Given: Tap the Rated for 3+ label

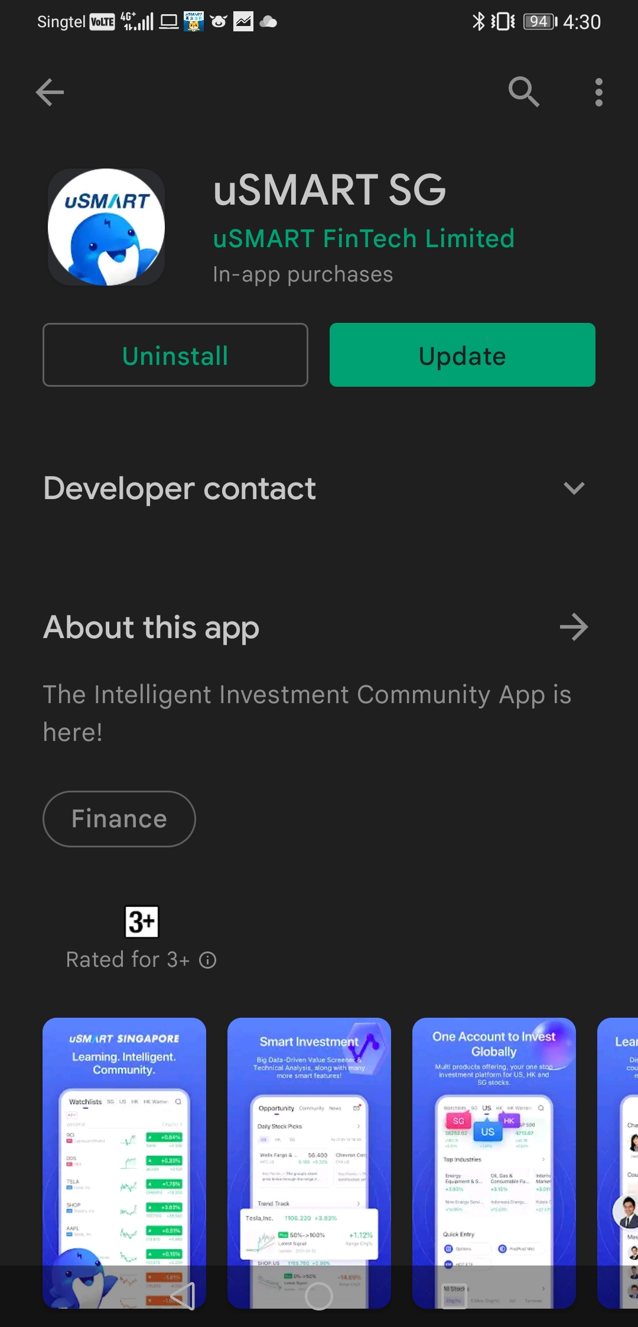Looking at the screenshot, I should click(x=128, y=960).
